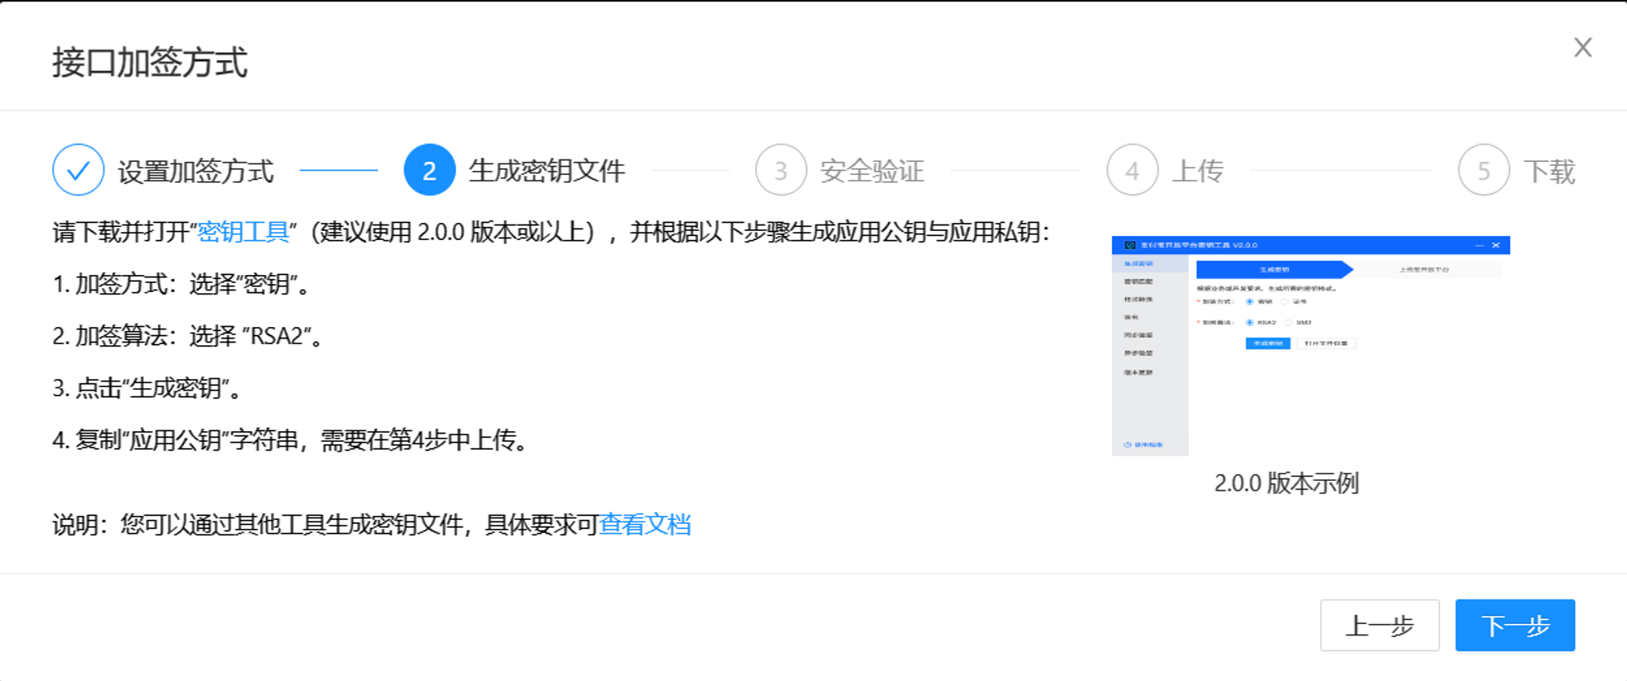The height and width of the screenshot is (681, 1627).
Task: Click the 下一步 button
Action: 1515,625
